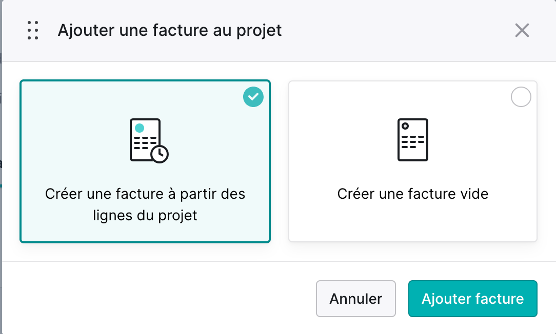The image size is (556, 334).
Task: Choose the "Créer une facture vide" label
Action: coord(413,194)
